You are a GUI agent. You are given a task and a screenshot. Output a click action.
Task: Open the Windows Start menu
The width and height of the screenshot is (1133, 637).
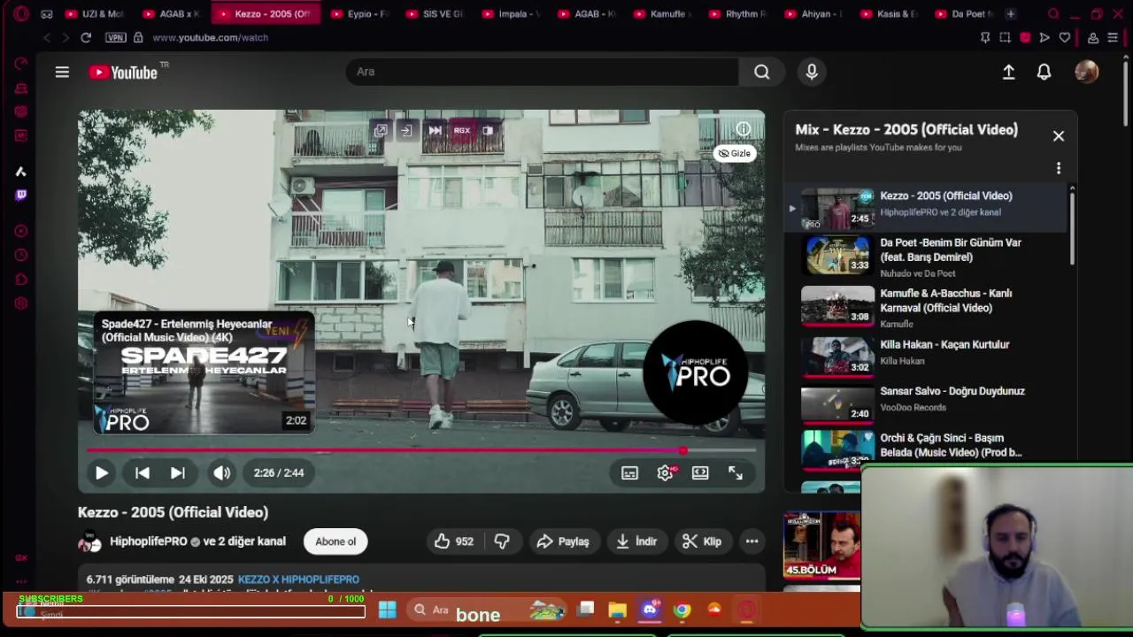(x=387, y=610)
